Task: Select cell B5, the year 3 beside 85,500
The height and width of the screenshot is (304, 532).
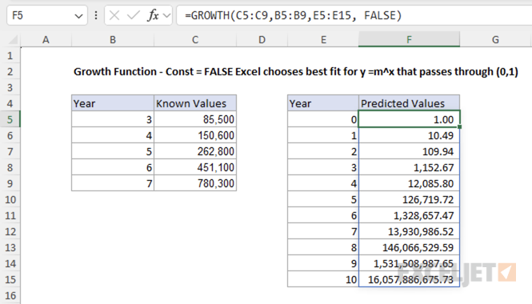Action: [x=113, y=119]
